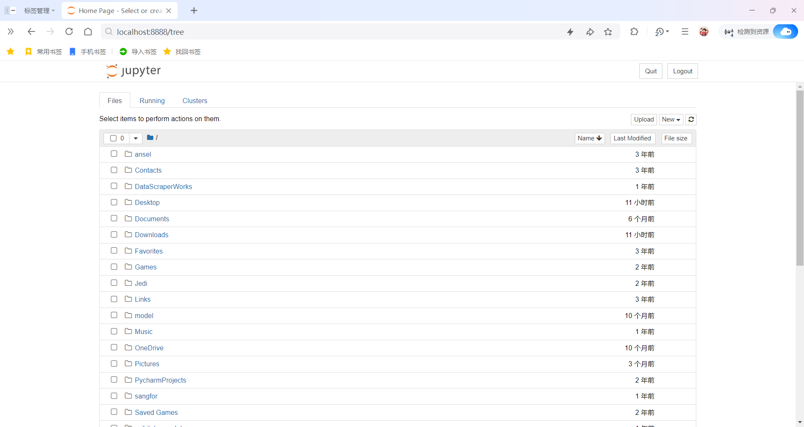Open a new browser tab

coord(194,10)
